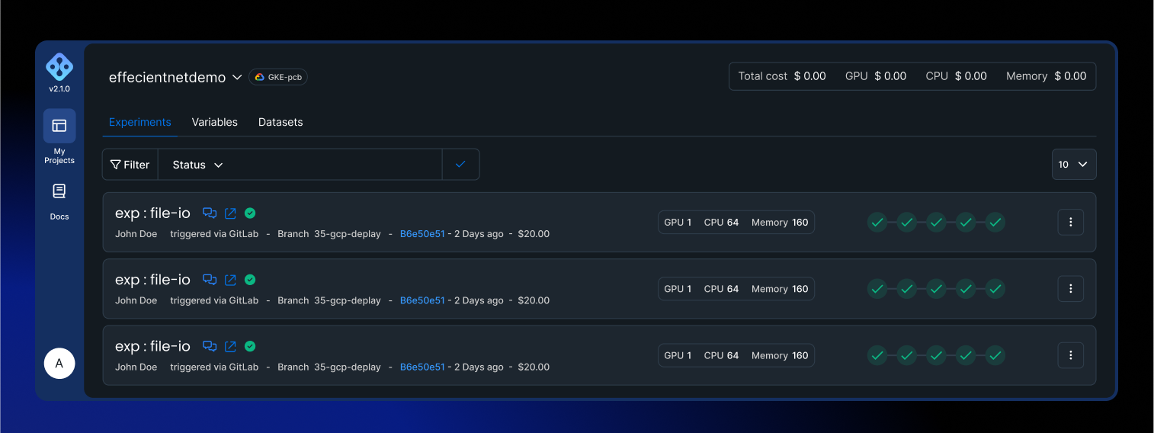Open comments icon on first exp : file-io row
The height and width of the screenshot is (433, 1154).
coord(210,213)
